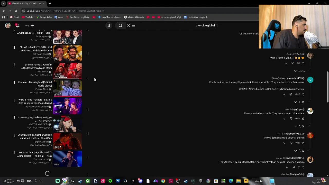
Task: Play the James Arthur Impossible thumbnail
Action: coord(68,159)
